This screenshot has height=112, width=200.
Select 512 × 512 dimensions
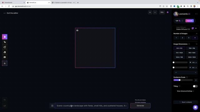pyautogui.click(x=179, y=48)
